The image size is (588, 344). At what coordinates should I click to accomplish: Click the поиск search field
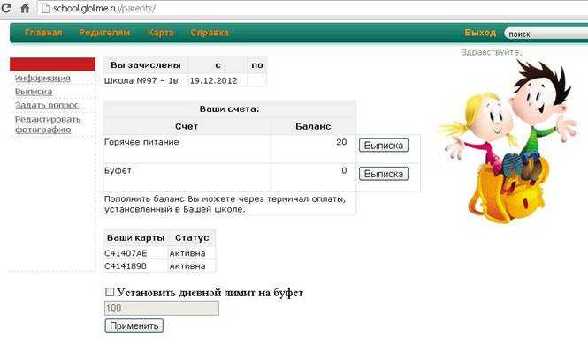[546, 34]
